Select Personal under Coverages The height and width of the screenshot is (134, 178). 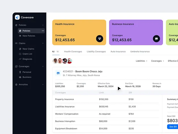[27, 72]
